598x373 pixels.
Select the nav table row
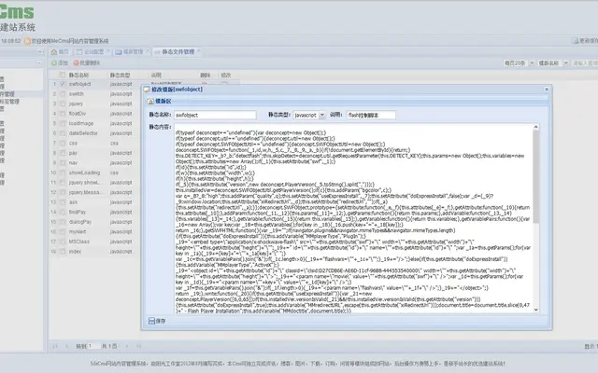(95, 163)
